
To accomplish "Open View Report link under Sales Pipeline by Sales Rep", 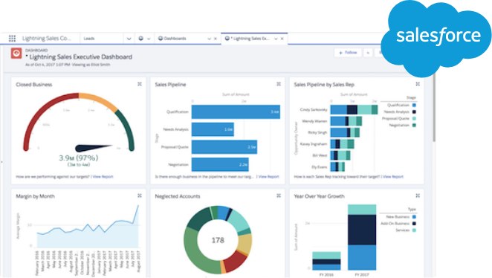I will click(393, 177).
